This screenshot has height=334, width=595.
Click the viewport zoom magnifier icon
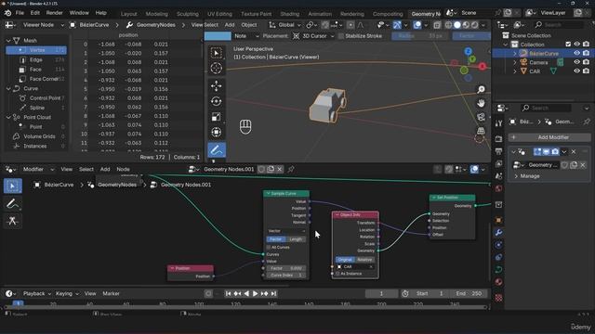[482, 89]
